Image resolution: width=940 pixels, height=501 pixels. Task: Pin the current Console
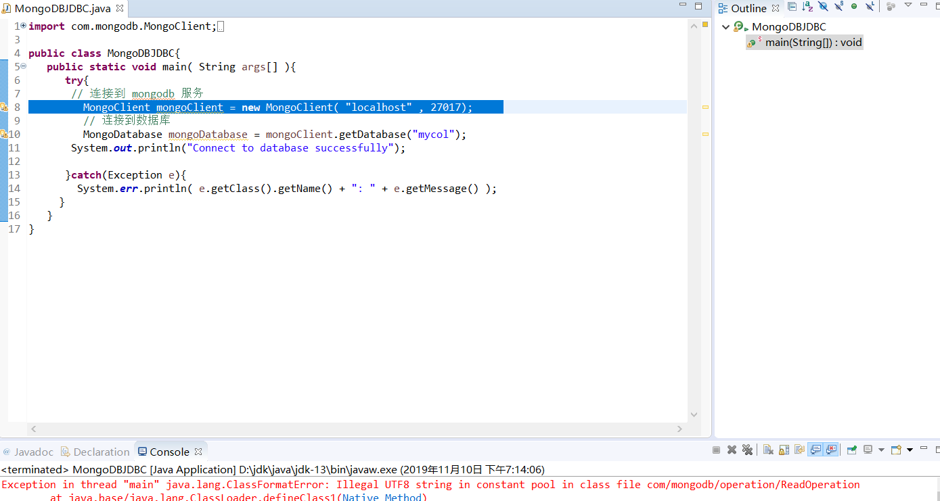click(852, 450)
